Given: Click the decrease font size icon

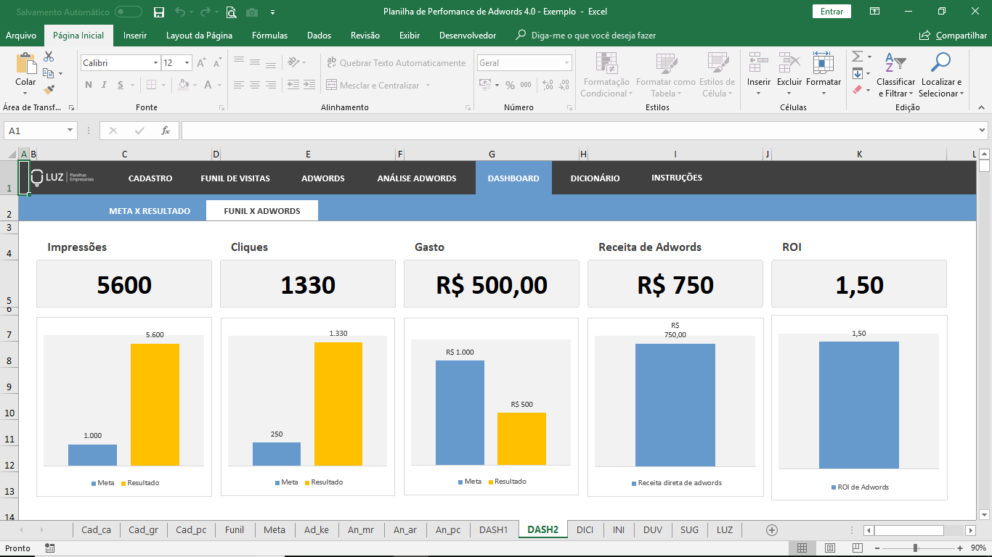Looking at the screenshot, I should click(217, 63).
